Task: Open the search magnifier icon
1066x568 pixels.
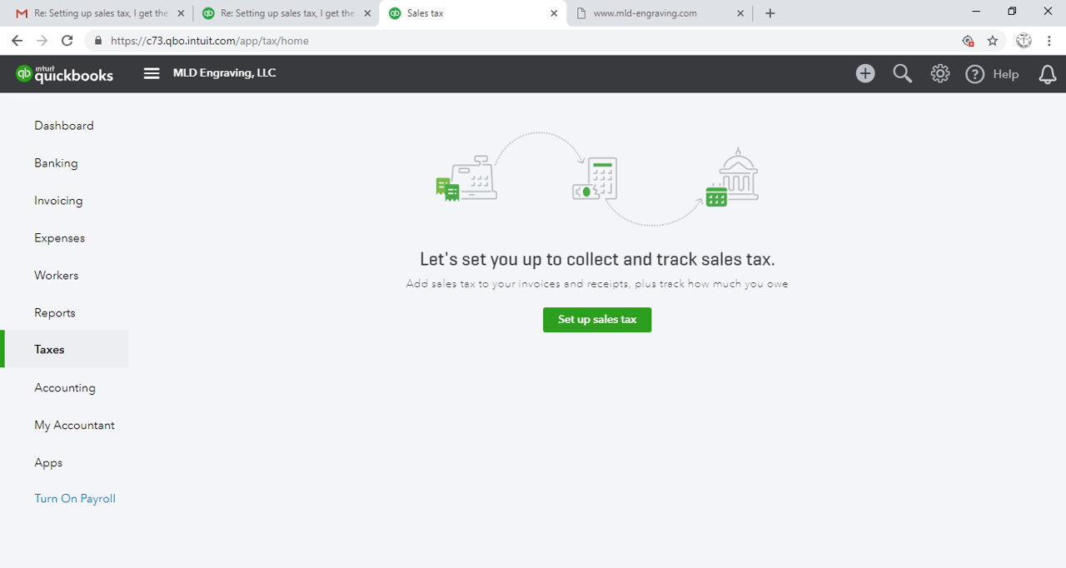Action: [903, 73]
